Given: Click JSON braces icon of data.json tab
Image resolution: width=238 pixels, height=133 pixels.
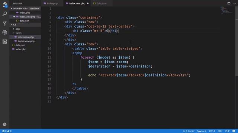Looking at the screenshot, I should (94, 3).
